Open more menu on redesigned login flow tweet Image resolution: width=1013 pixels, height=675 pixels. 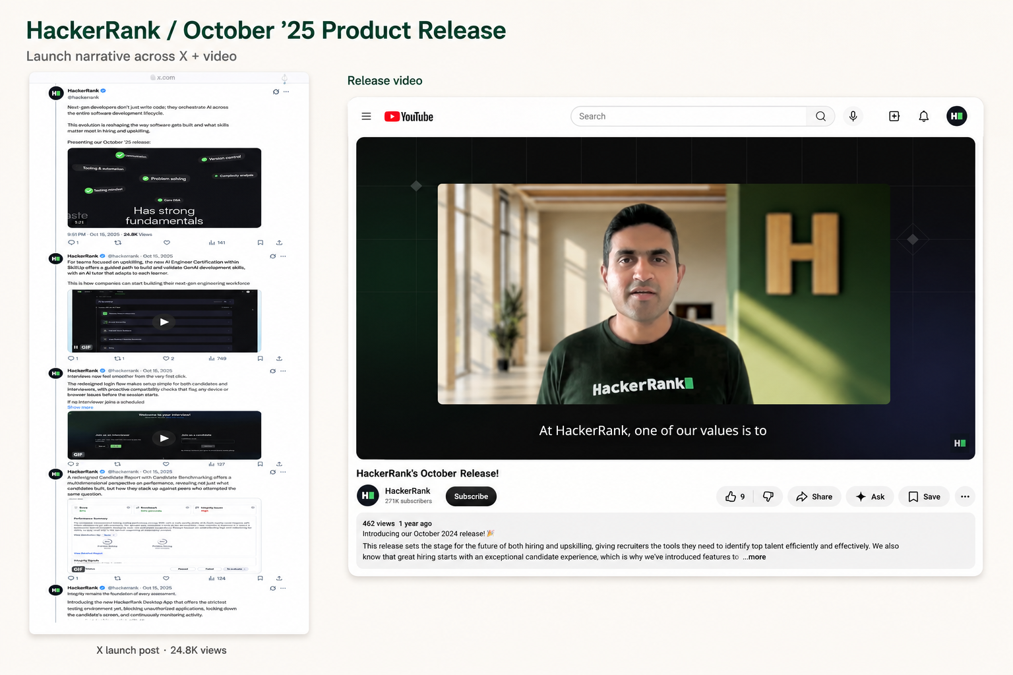(x=283, y=371)
